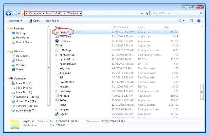
Task: Select Local Disk (D:) in navigation pane
Action: pyautogui.click(x=22, y=88)
